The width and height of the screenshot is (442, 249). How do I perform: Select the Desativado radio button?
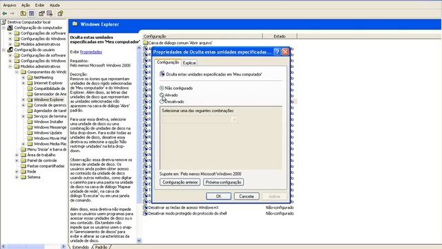click(162, 102)
